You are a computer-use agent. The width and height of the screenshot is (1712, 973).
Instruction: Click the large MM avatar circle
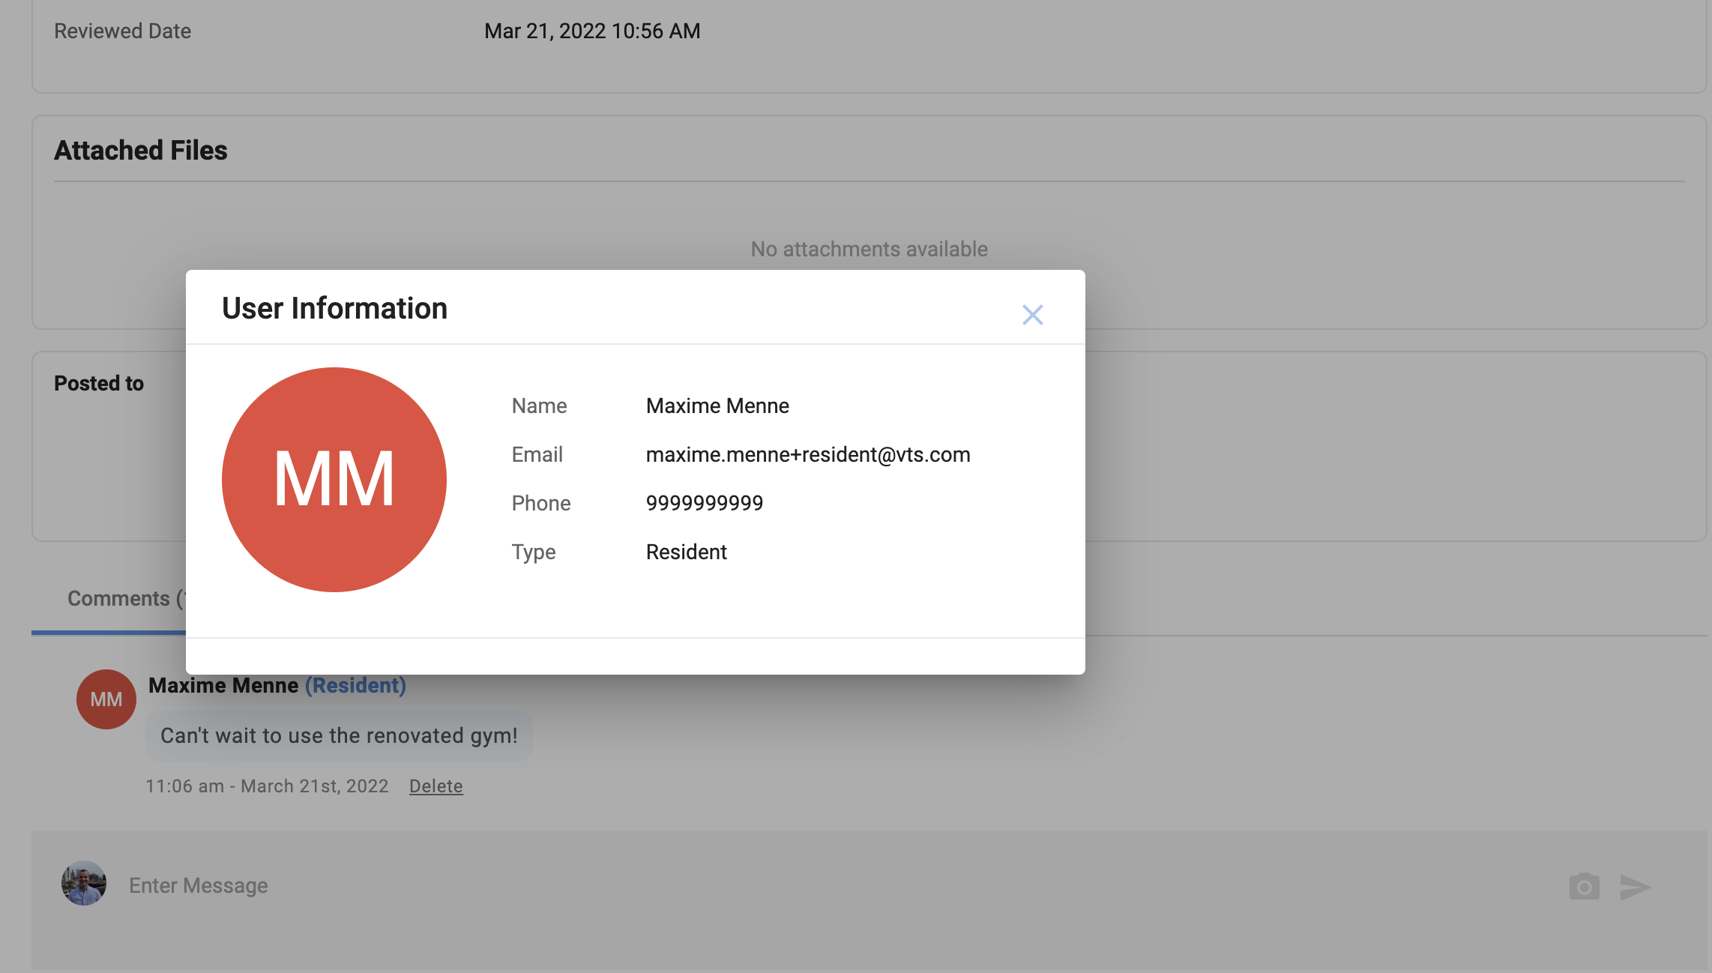334,480
